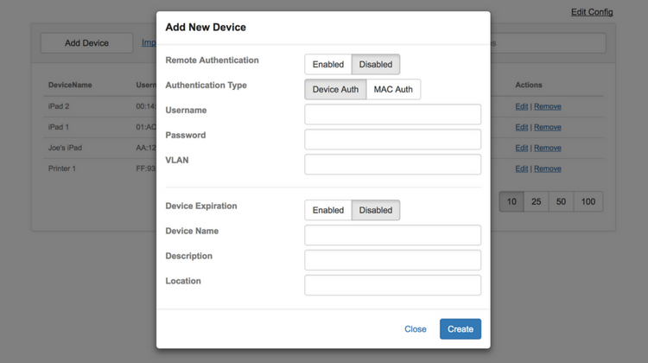Show 50 entries per page
Viewport: 648px width, 363px height.
pyautogui.click(x=562, y=201)
